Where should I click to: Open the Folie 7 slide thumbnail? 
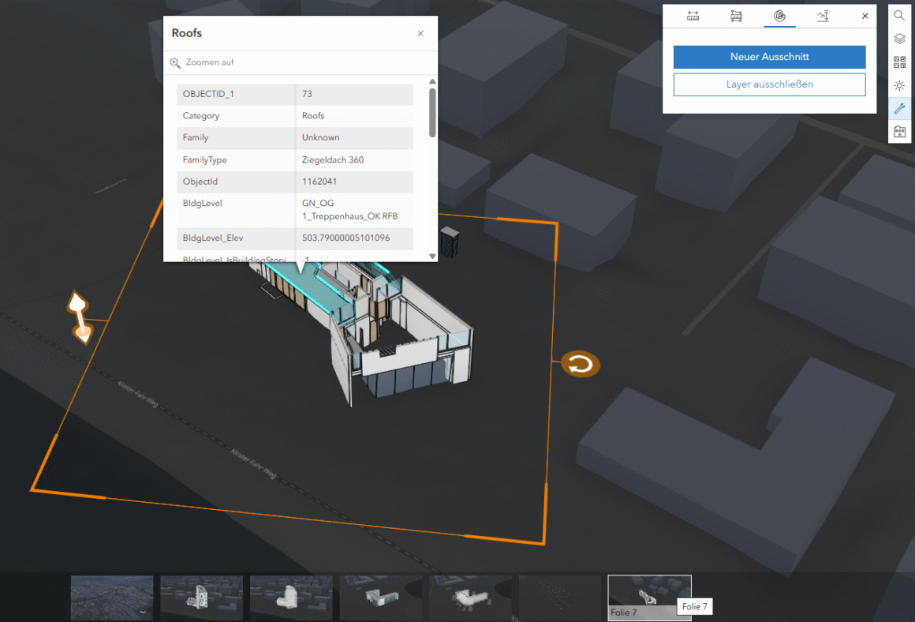click(x=649, y=598)
